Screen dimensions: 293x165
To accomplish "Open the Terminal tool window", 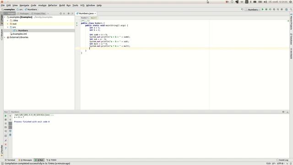I will click(x=10, y=160).
